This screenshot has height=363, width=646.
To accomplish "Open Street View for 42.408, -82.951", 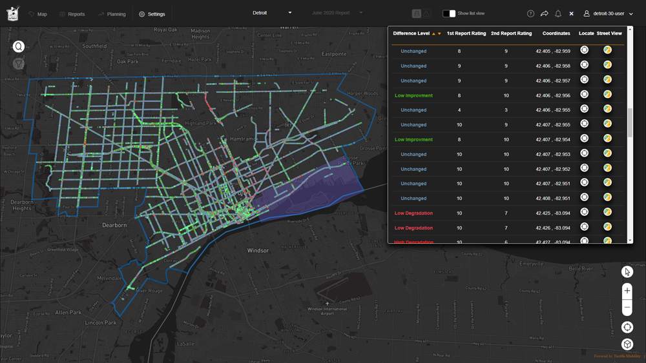I will 607,197.
